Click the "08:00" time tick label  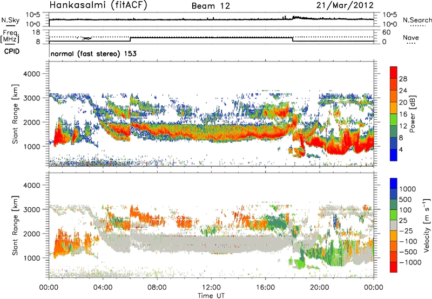pyautogui.click(x=157, y=288)
